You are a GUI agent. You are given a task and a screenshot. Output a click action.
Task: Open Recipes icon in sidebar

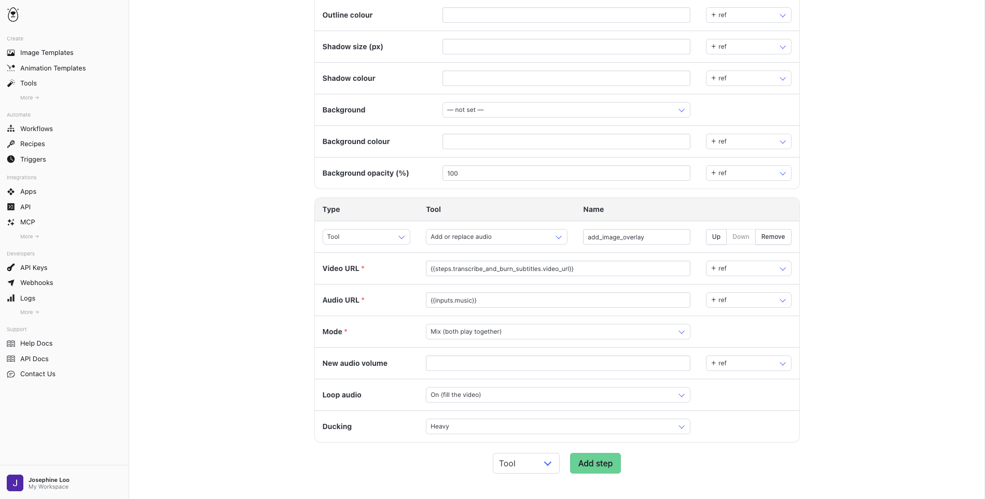pyautogui.click(x=11, y=144)
